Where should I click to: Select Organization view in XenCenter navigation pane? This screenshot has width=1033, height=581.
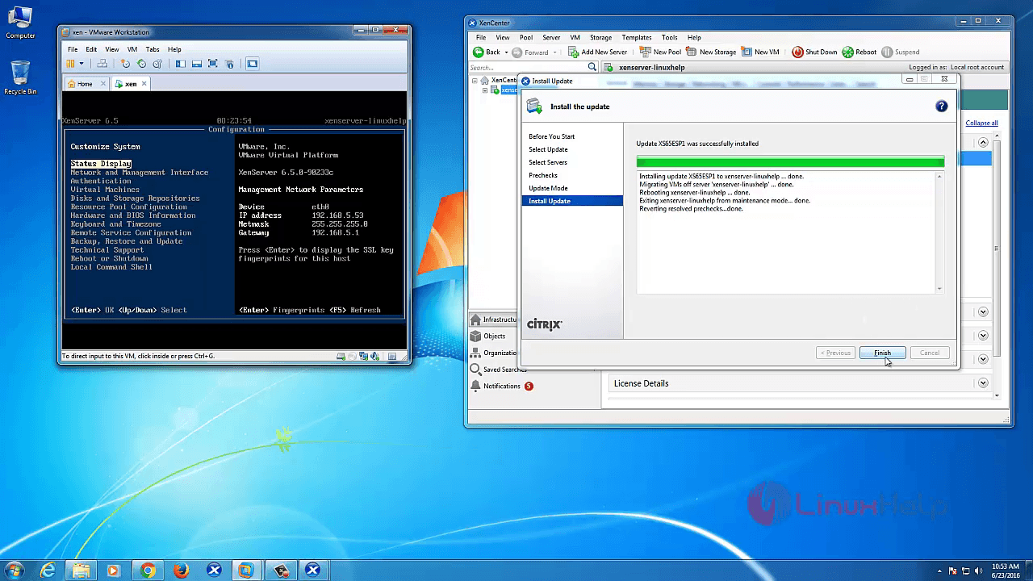494,353
